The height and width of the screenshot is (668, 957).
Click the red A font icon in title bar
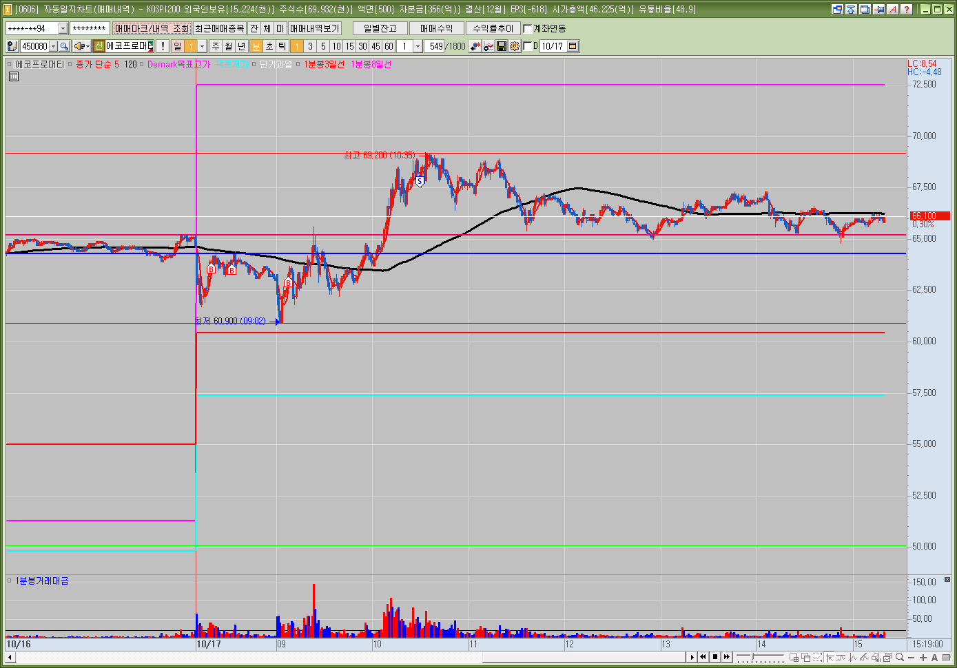tap(893, 9)
